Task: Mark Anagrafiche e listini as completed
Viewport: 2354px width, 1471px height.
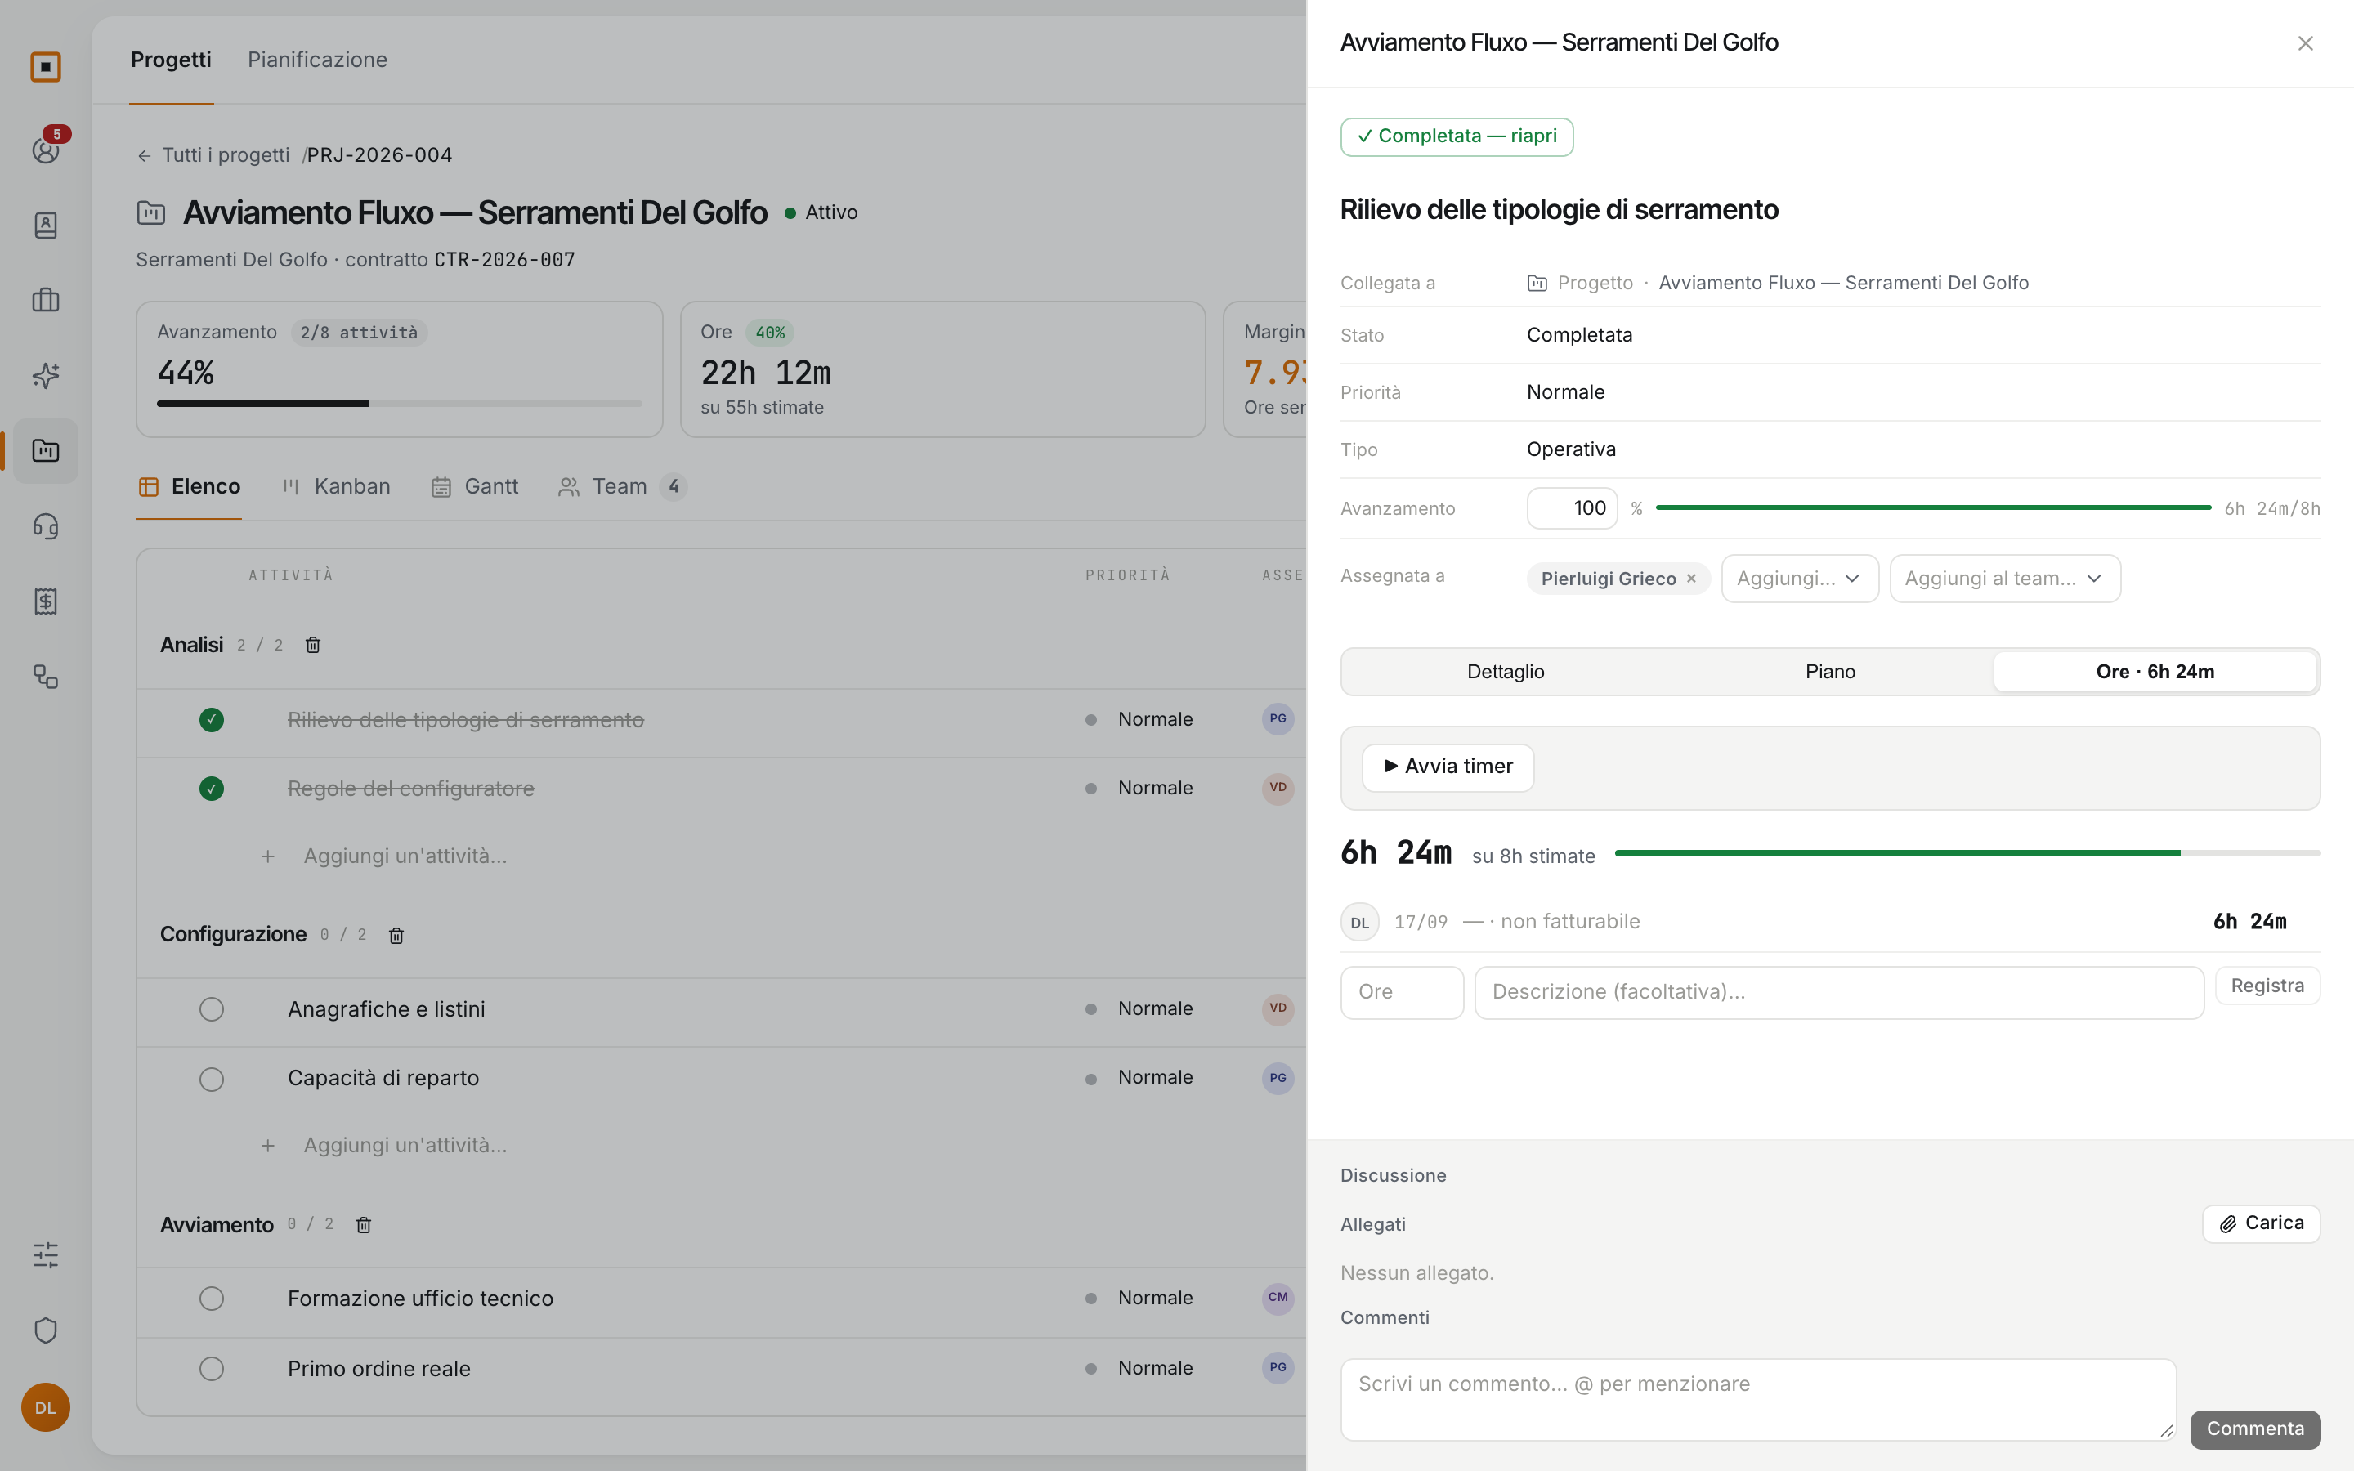Action: pyautogui.click(x=211, y=1010)
